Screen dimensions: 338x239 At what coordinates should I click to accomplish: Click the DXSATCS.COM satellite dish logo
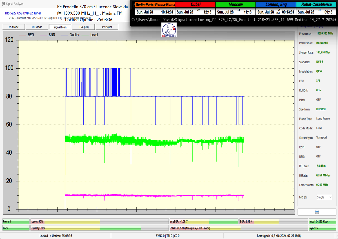pos(169,30)
